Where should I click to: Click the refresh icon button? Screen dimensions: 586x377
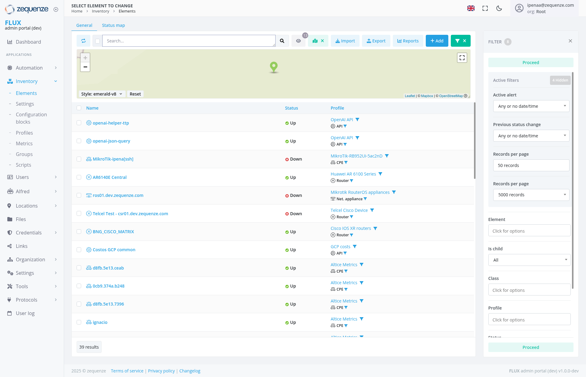point(83,41)
